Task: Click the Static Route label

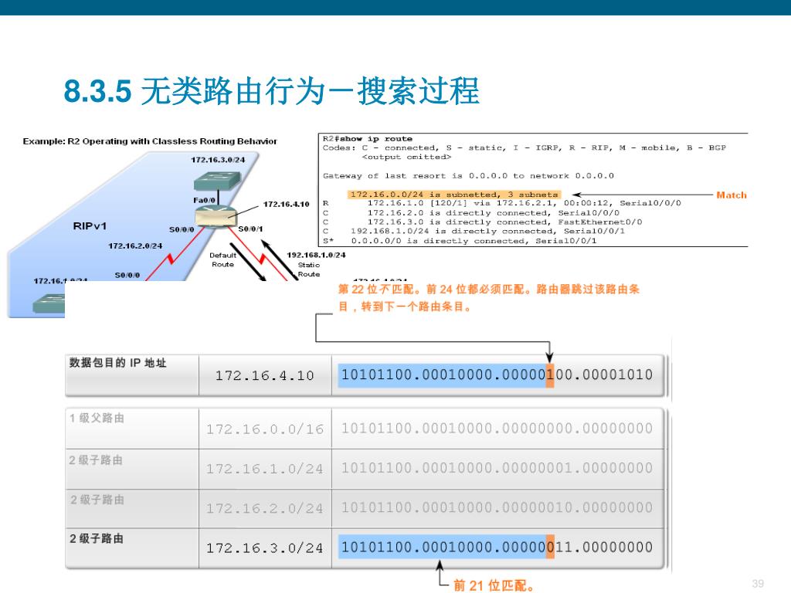Action: (309, 269)
